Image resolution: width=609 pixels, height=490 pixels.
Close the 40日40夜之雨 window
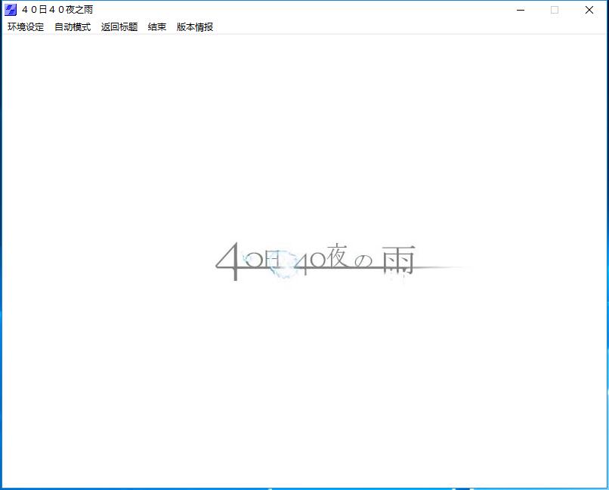click(589, 10)
